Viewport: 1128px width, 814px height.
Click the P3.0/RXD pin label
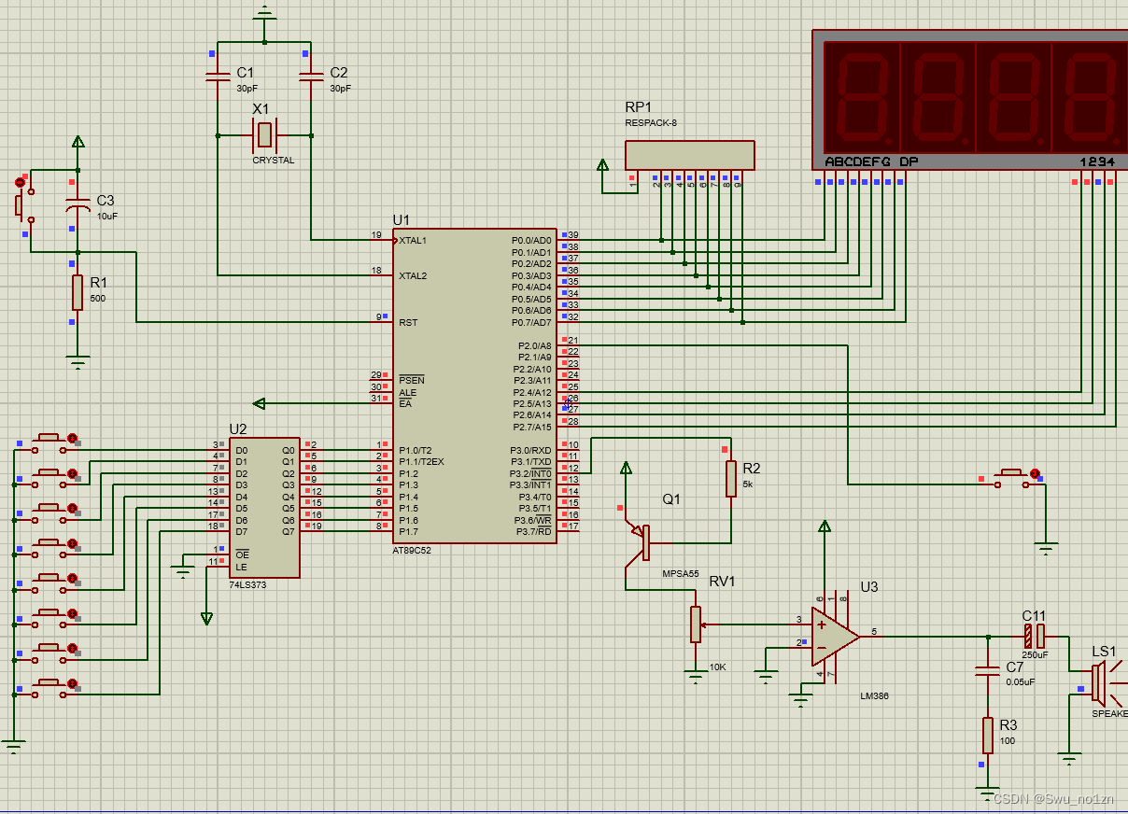pyautogui.click(x=530, y=450)
